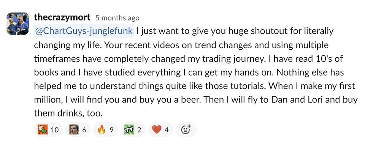
Task: Click the fire emoji reaction icon
Action: (102, 130)
